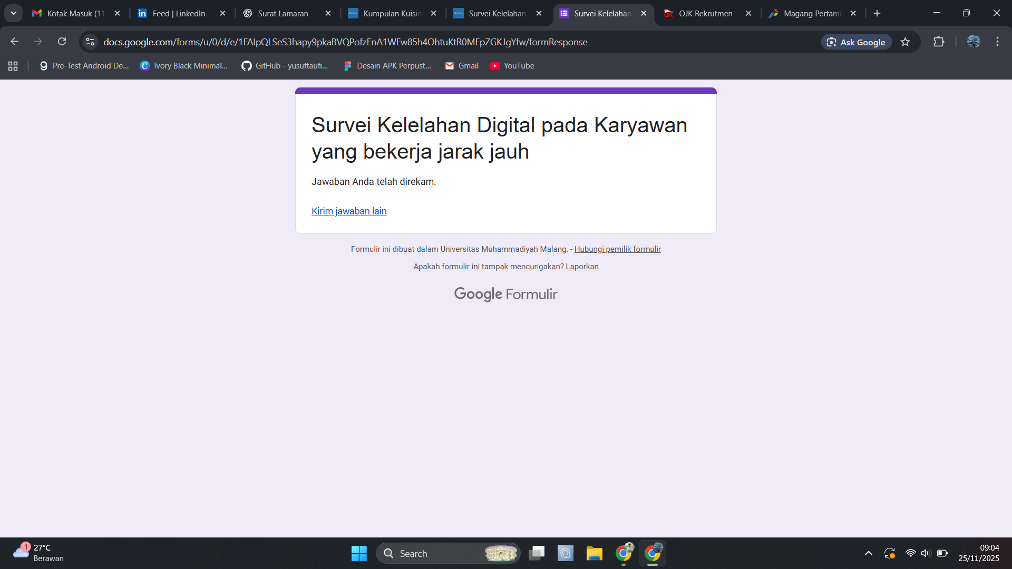View site information icon in address bar
The height and width of the screenshot is (569, 1012).
(90, 42)
